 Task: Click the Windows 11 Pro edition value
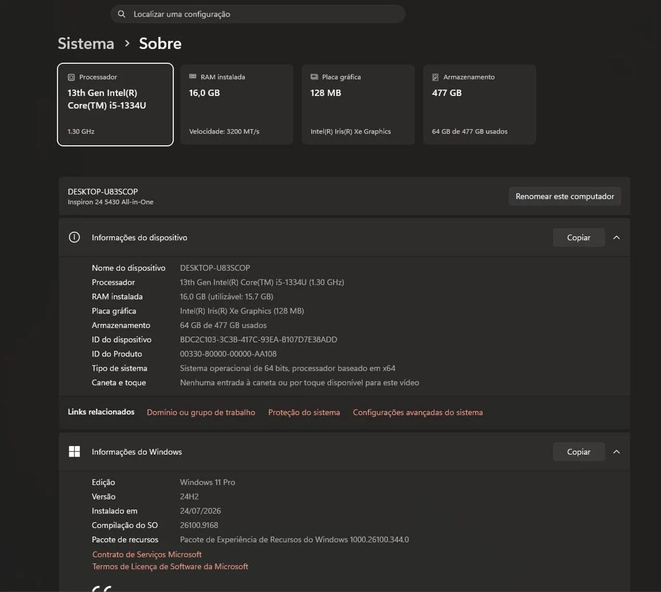(208, 482)
